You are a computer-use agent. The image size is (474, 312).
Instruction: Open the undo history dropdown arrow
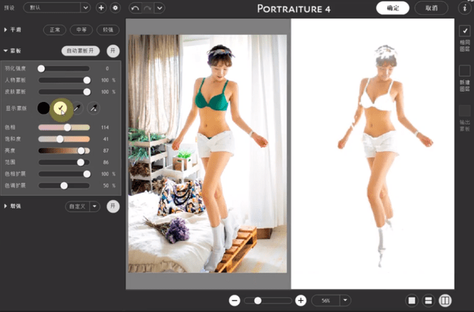point(160,8)
